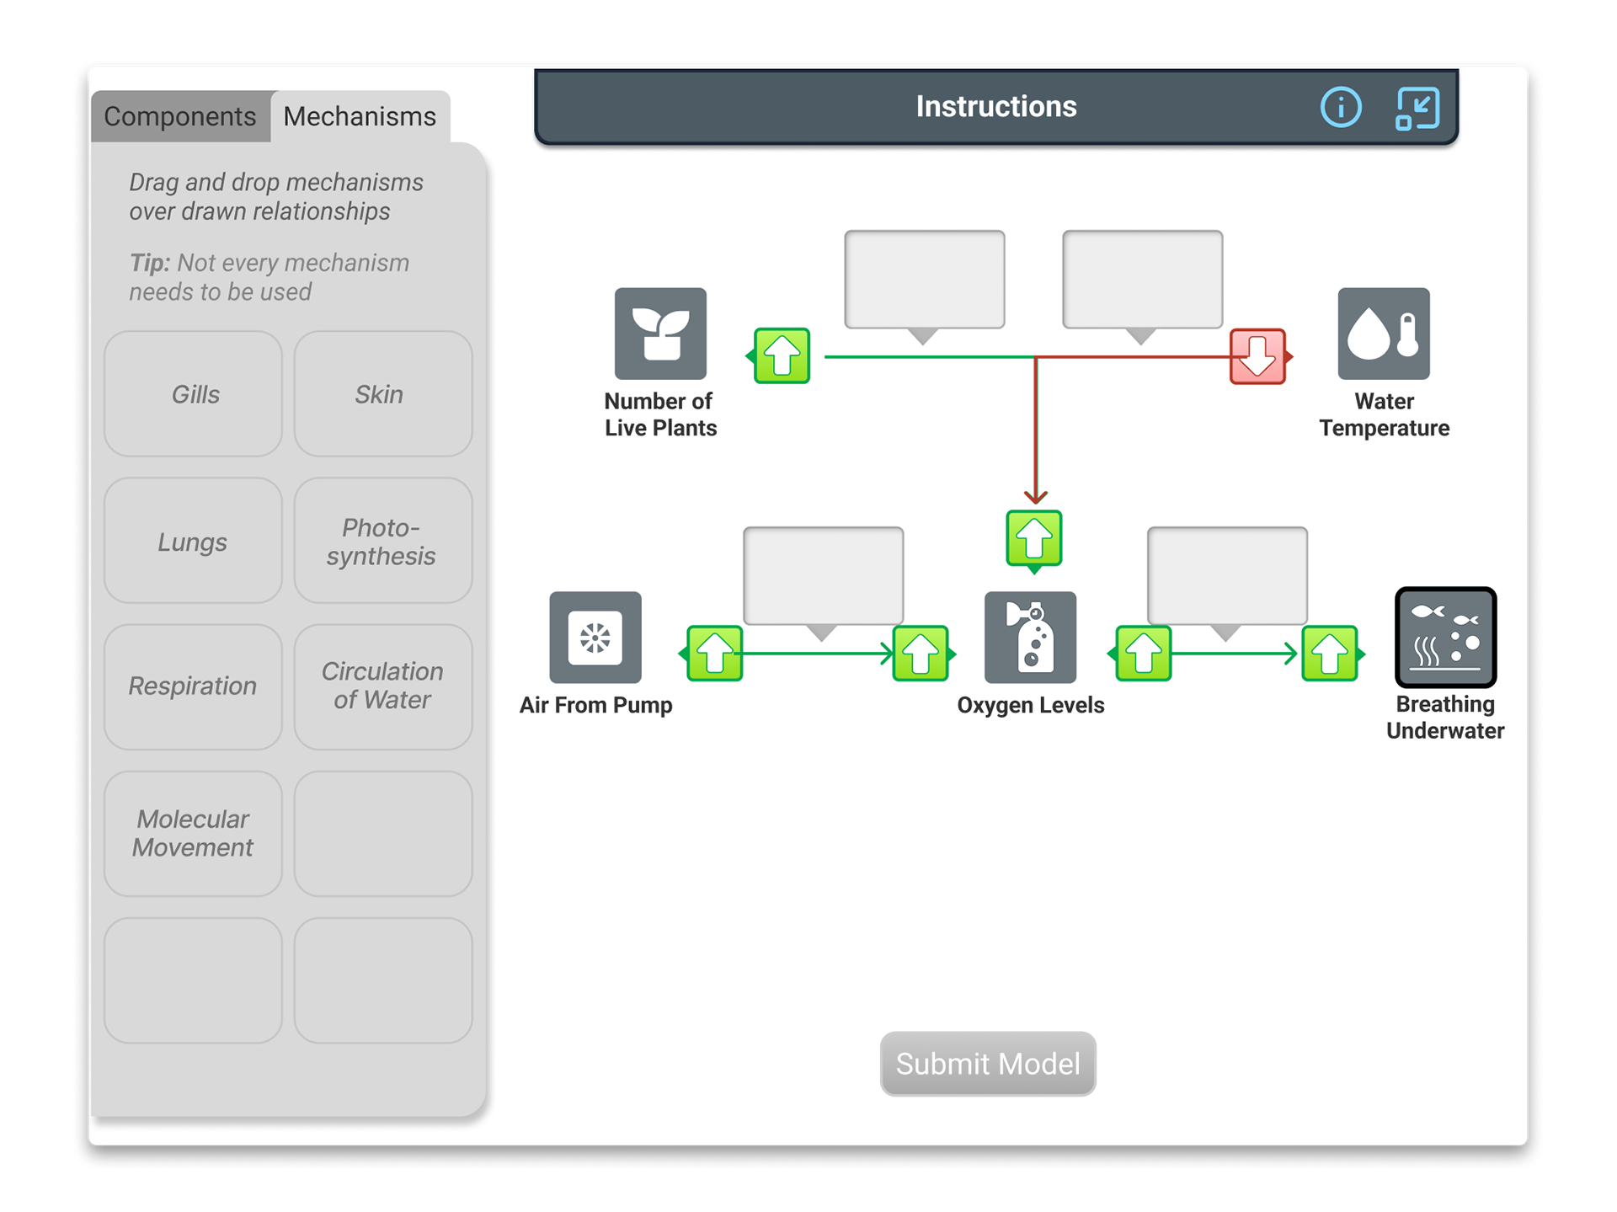The image size is (1617, 1212).
Task: Pick the Photosynthesis mechanism tile
Action: click(x=382, y=541)
